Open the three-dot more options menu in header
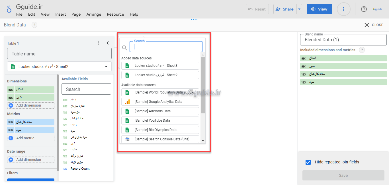The image size is (389, 185). [x=343, y=9]
